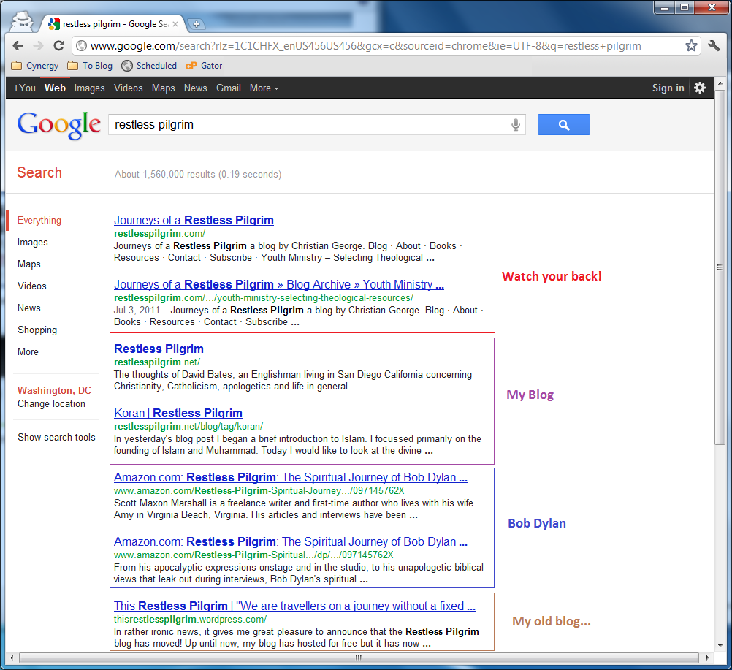The height and width of the screenshot is (670, 732).
Task: Switch to Maps in the Google top bar
Action: [164, 88]
